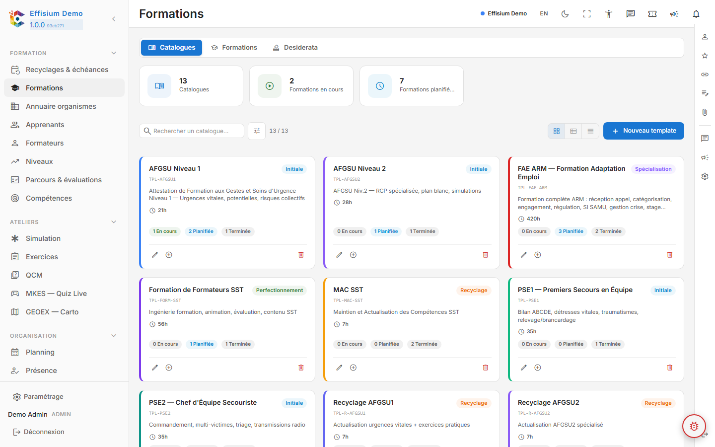The image size is (715, 447).
Task: Collapse the FORMATION sidebar section
Action: (114, 53)
